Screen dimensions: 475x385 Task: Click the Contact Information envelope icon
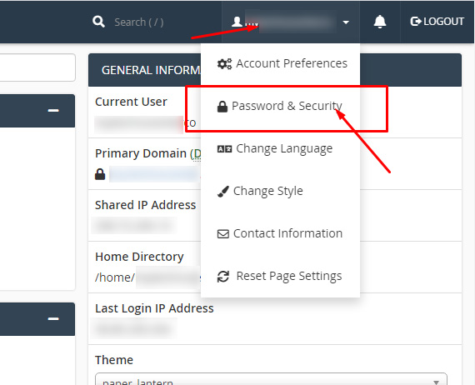pos(223,234)
